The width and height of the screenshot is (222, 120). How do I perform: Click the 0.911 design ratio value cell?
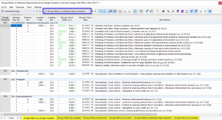click(71, 26)
